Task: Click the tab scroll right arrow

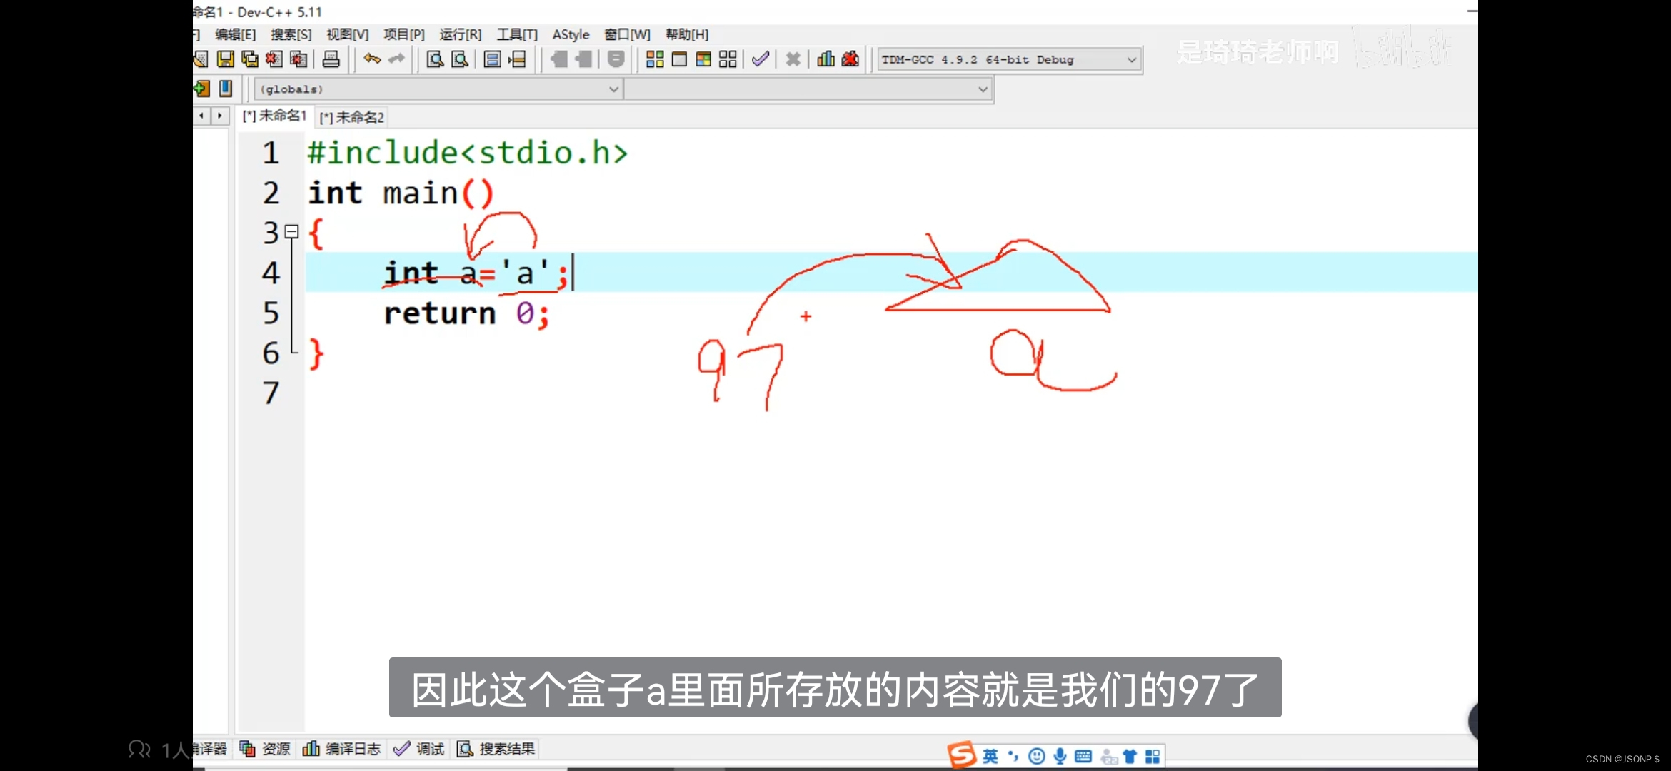Action: coord(220,116)
